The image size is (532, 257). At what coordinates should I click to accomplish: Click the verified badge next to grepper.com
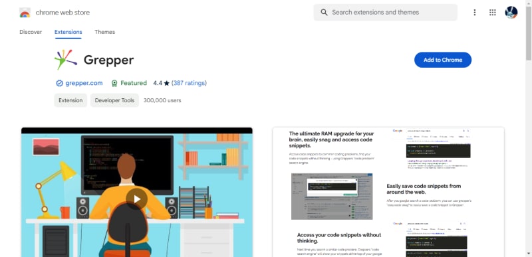[59, 83]
